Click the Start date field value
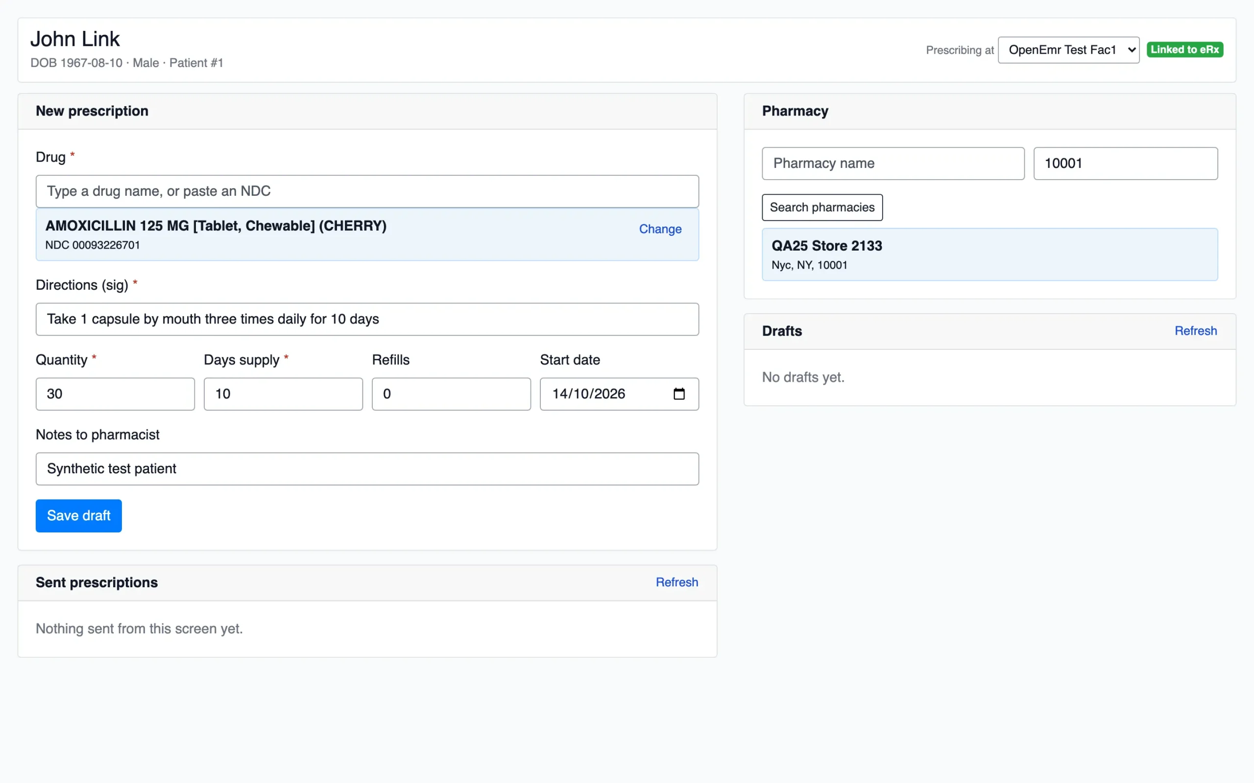This screenshot has height=783, width=1254. pyautogui.click(x=589, y=394)
